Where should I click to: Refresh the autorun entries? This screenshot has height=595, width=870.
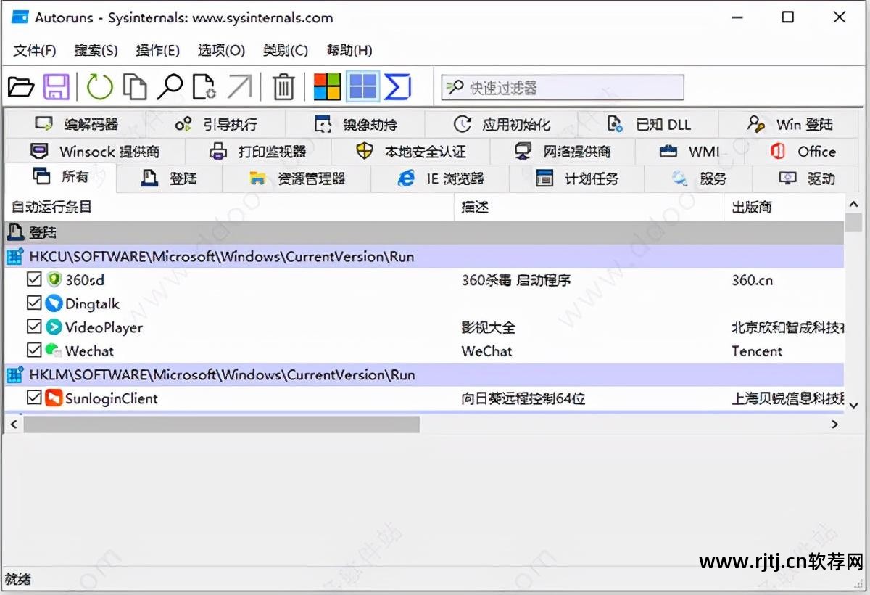coord(99,86)
